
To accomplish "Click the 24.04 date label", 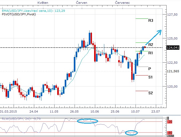I will click(x=34, y=111).
